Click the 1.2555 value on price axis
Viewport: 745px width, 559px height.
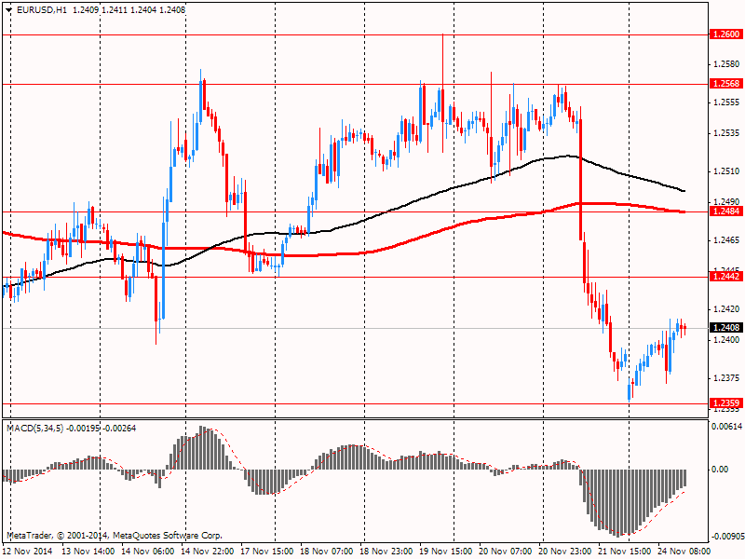click(727, 102)
